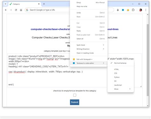
Task: Select the checked Normal textarea option
Action: (x=120, y=63)
